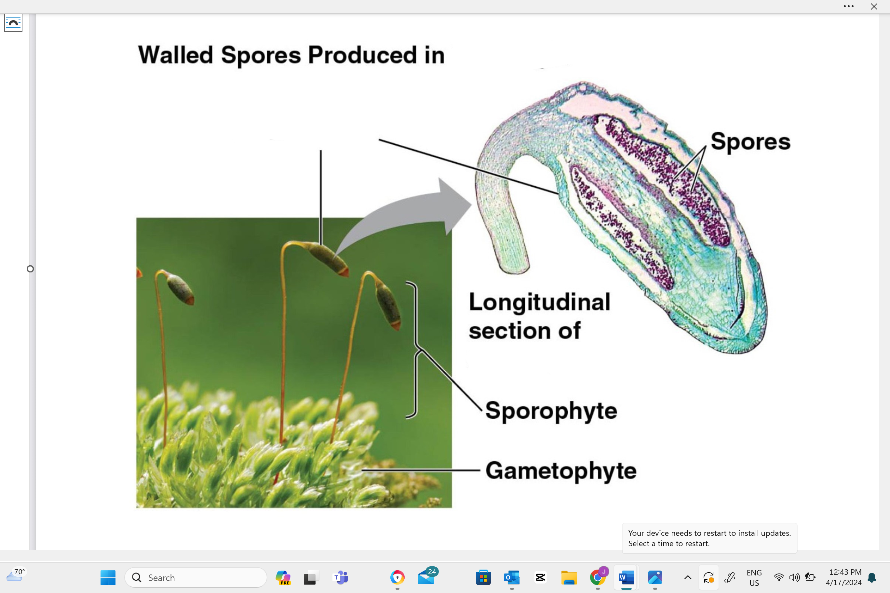Open File Explorer from the taskbar
The image size is (890, 593).
569,577
